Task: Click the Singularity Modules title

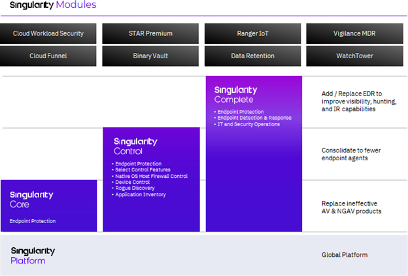Action: (53, 6)
